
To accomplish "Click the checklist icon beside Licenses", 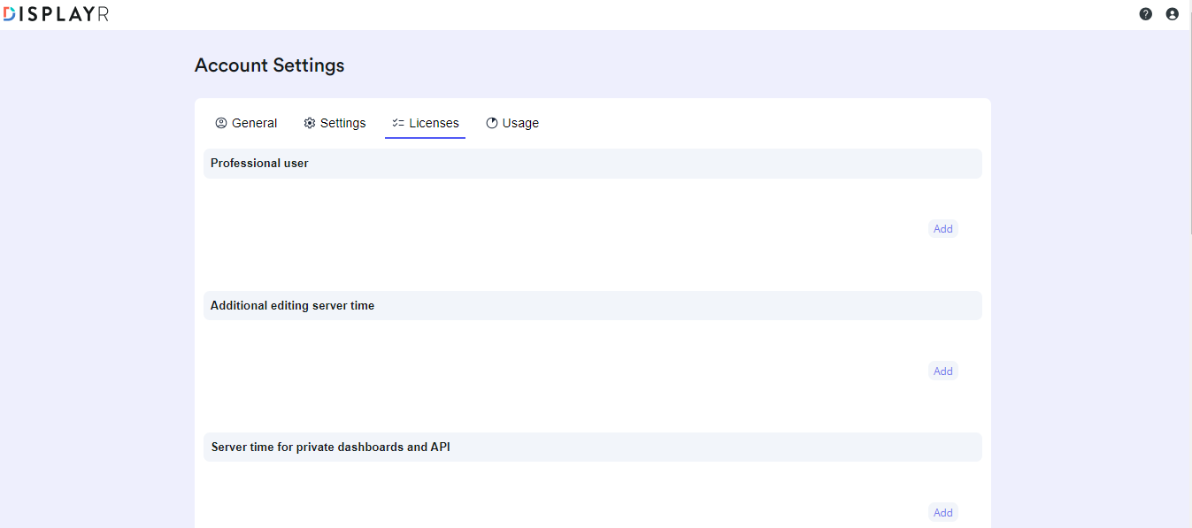I will 398,123.
